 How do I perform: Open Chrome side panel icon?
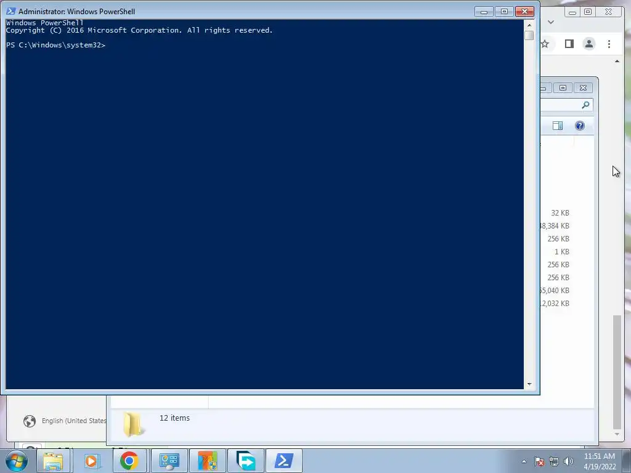(569, 44)
